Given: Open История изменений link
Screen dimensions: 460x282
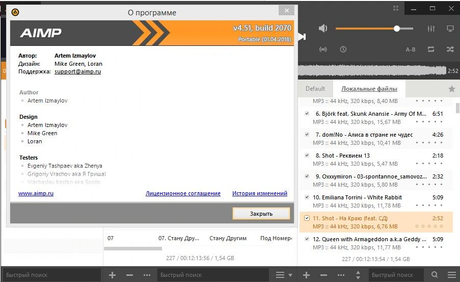Looking at the screenshot, I should [x=260, y=193].
